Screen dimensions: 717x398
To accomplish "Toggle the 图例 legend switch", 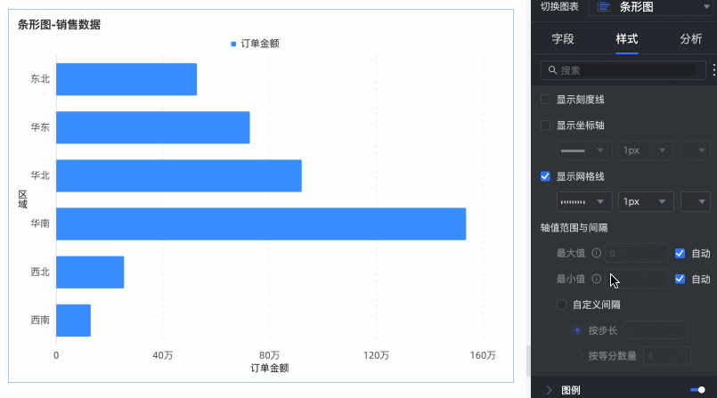I will pyautogui.click(x=697, y=389).
